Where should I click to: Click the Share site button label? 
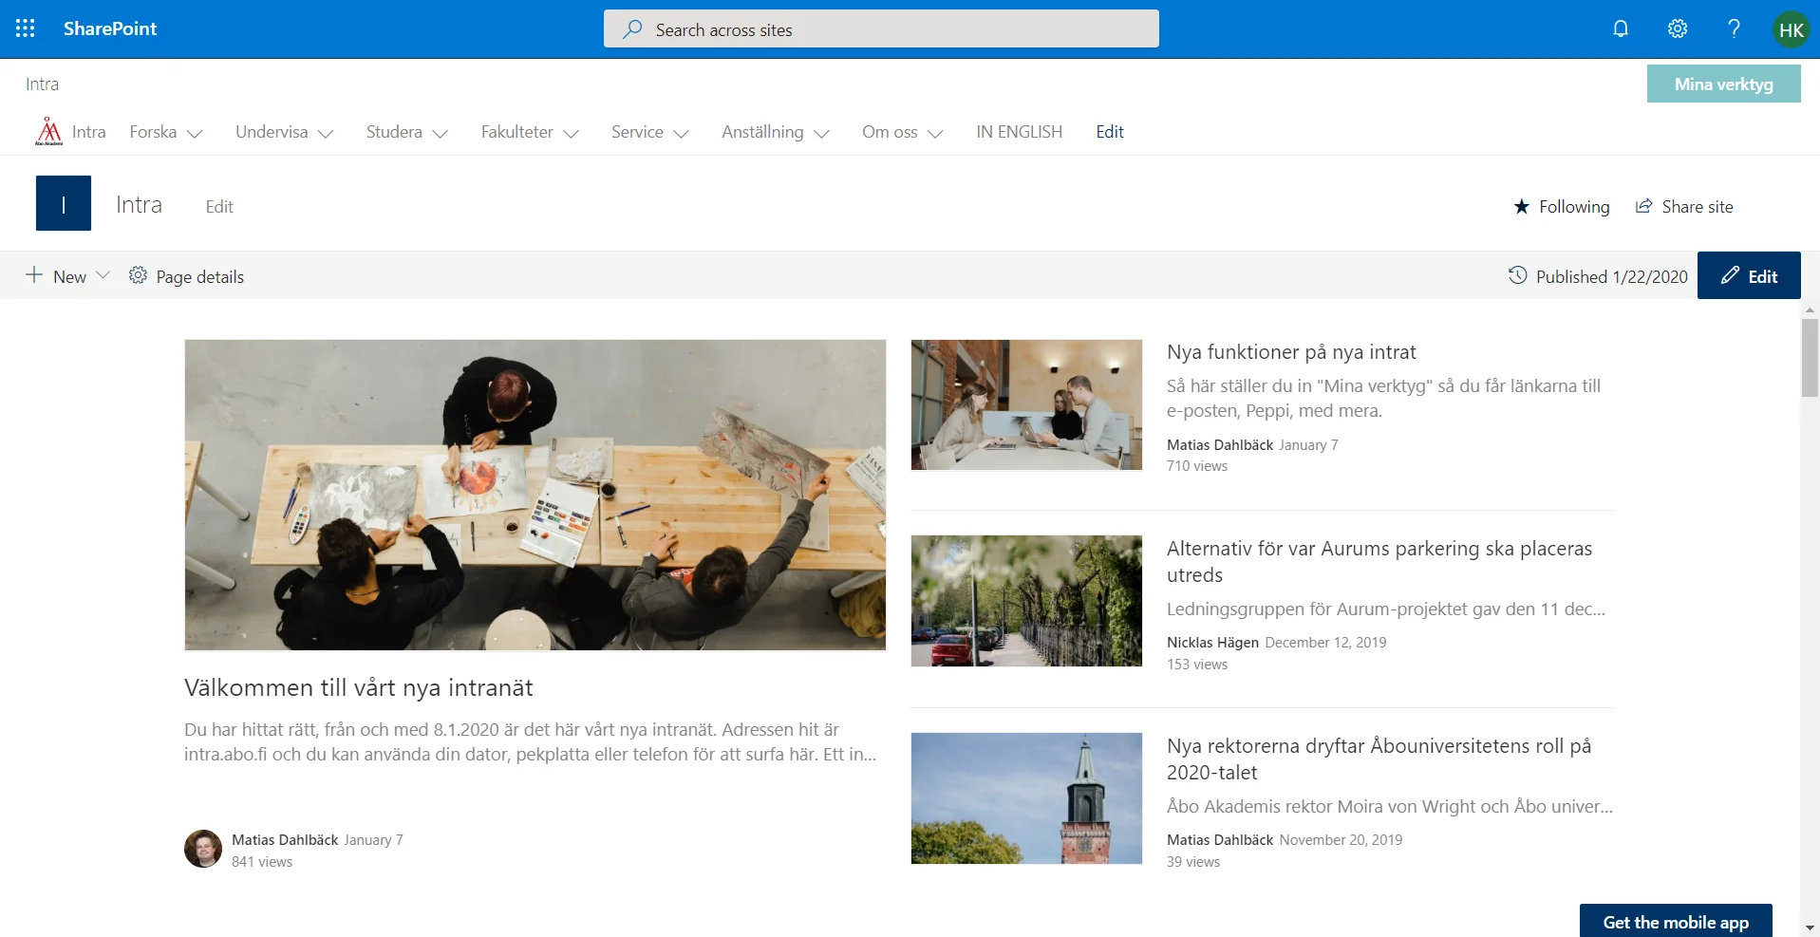click(1697, 206)
